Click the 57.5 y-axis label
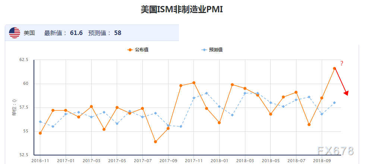Image resolution: width=365 pixels, height=164 pixels. (24, 107)
